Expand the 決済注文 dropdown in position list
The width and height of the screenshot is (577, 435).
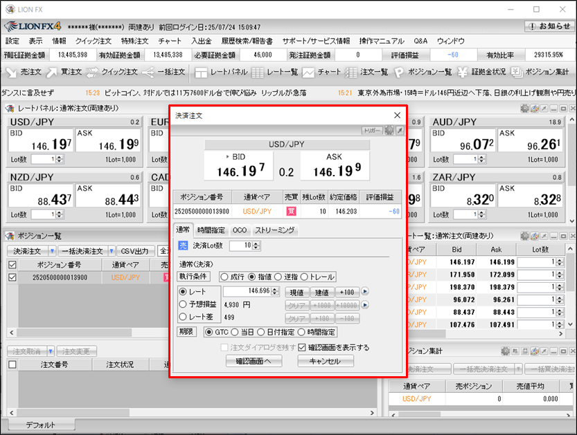52,251
